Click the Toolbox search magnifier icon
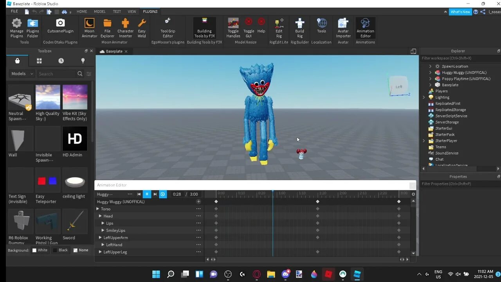The height and width of the screenshot is (282, 501). tap(80, 74)
